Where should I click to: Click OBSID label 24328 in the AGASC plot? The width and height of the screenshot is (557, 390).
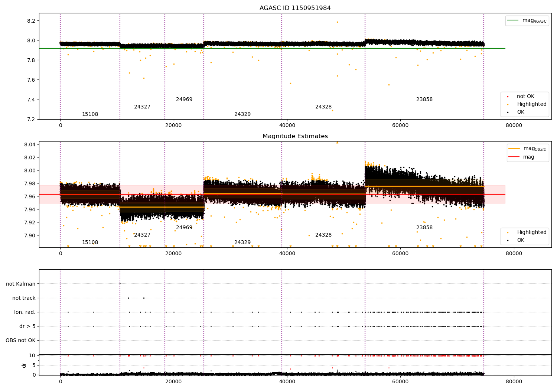click(323, 107)
